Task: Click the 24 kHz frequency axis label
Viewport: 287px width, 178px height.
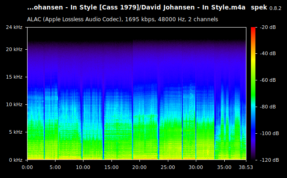Action: tap(14, 27)
